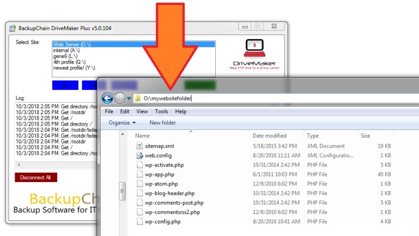
Task: Click the Disconnect All button in DriveMaker
Action: (x=36, y=177)
